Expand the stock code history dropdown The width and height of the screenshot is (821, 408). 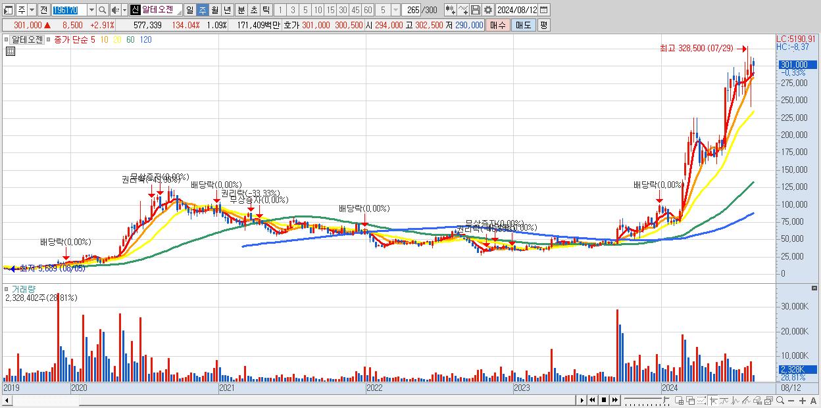(91, 10)
